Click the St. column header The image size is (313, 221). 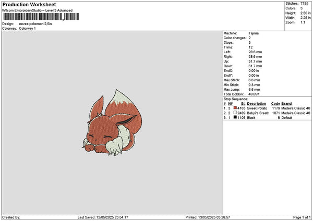[x=243, y=104]
